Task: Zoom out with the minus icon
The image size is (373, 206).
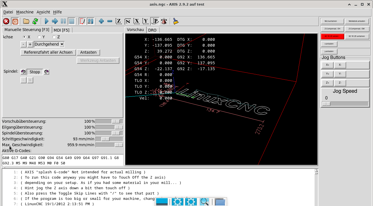Action: (110, 21)
